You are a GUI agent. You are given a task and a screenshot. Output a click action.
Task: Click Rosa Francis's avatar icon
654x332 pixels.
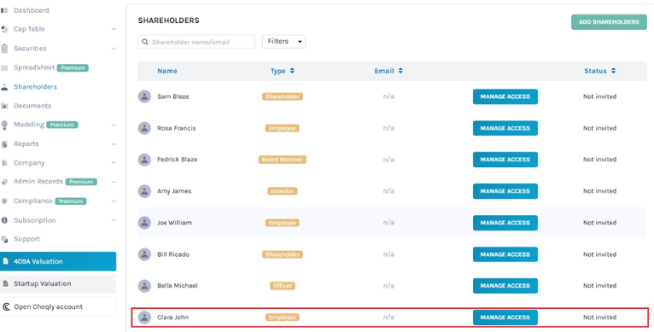(x=144, y=128)
